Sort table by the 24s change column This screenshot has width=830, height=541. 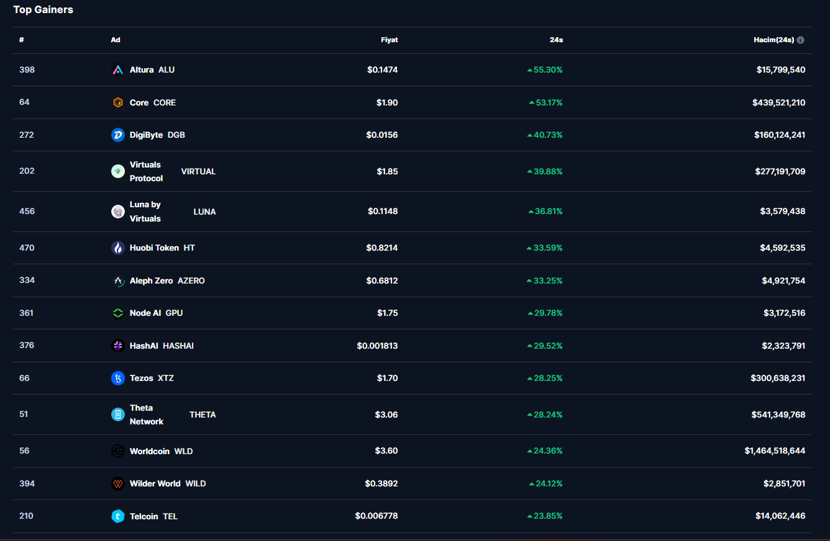tap(556, 40)
